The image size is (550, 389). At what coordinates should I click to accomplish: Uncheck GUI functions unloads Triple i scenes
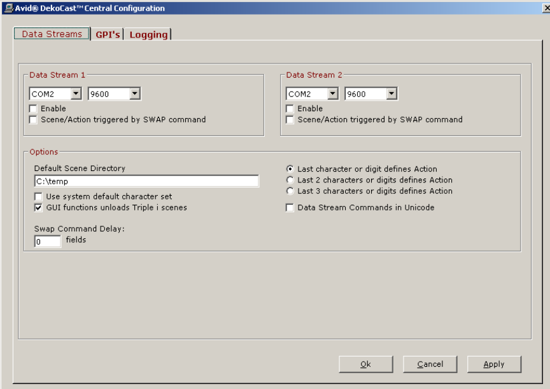coord(38,208)
